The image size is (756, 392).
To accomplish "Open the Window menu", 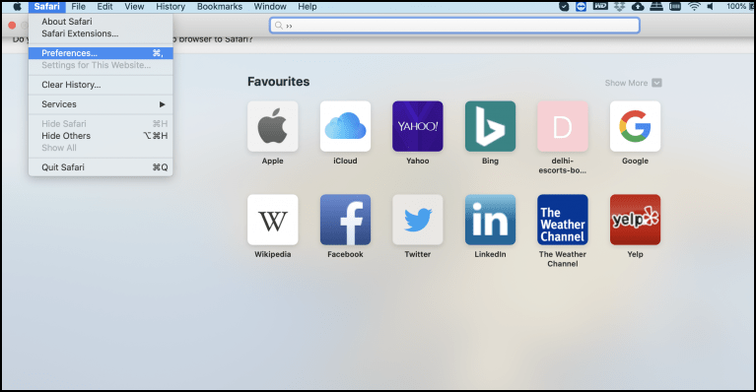I will tap(270, 6).
